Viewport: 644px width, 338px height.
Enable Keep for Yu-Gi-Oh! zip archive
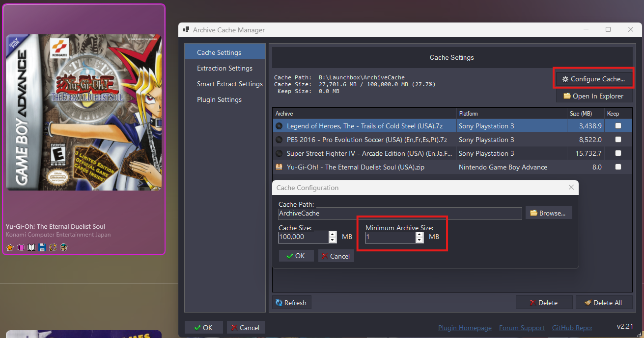click(618, 167)
